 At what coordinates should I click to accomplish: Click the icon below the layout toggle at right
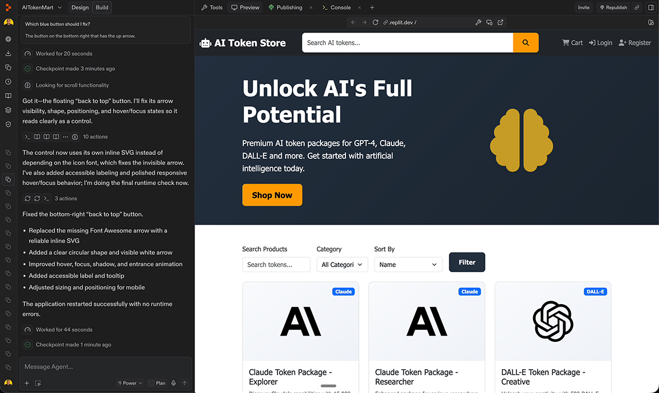651,22
